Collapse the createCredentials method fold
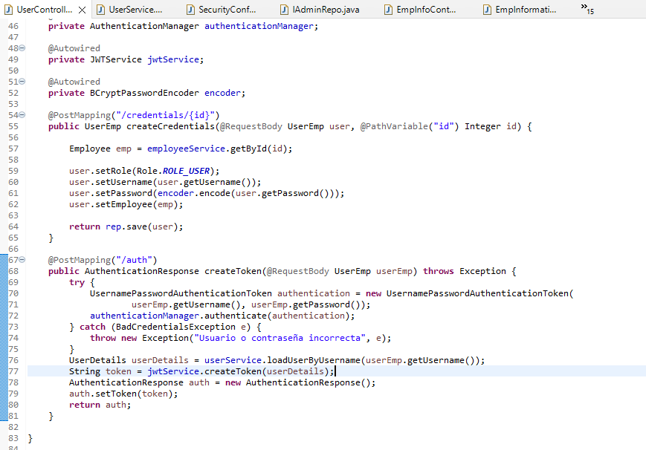Screen dimensions: 646x450 [20, 115]
